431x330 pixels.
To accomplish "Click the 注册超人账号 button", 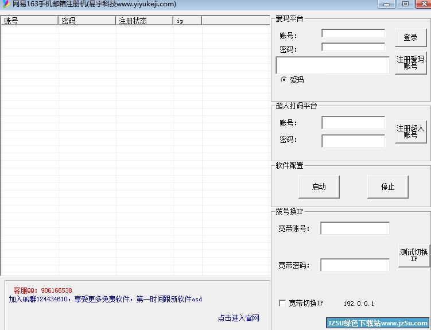I will tap(410, 132).
